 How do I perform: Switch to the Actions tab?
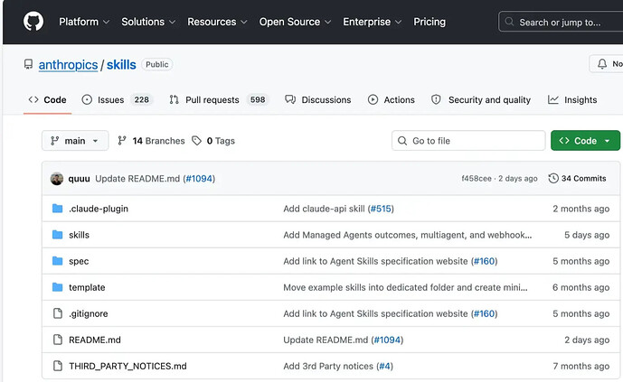(x=392, y=100)
